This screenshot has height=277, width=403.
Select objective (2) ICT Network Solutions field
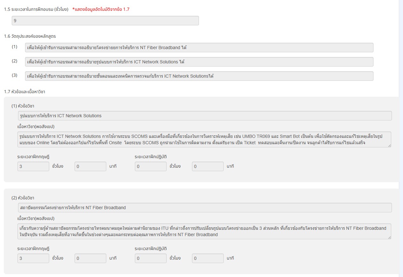199,62
